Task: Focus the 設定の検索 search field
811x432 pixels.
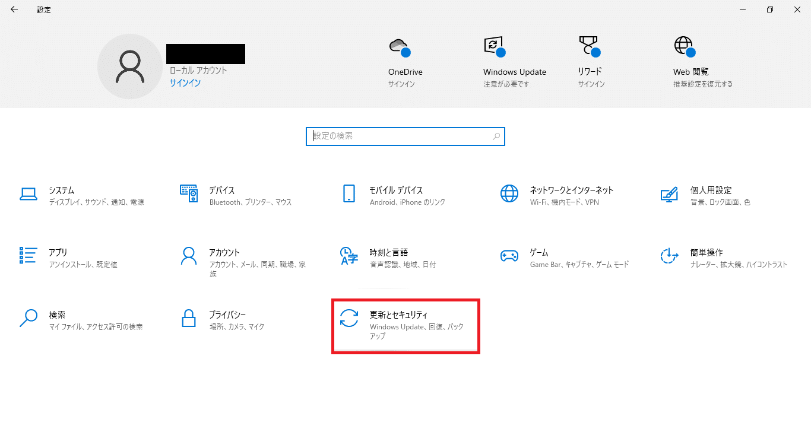Action: pos(405,136)
